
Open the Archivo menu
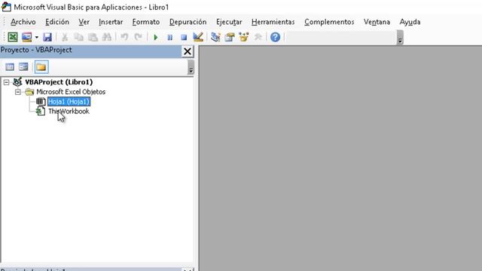[23, 22]
